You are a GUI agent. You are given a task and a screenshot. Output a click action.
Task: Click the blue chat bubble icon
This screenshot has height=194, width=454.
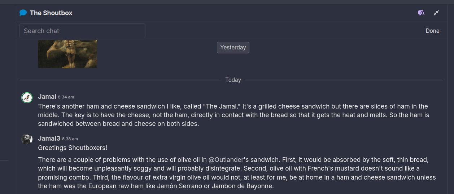click(x=23, y=13)
